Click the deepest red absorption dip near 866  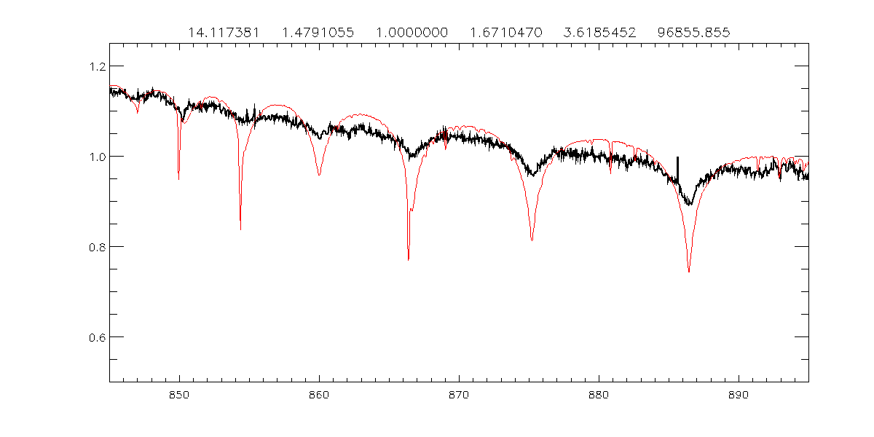point(409,258)
